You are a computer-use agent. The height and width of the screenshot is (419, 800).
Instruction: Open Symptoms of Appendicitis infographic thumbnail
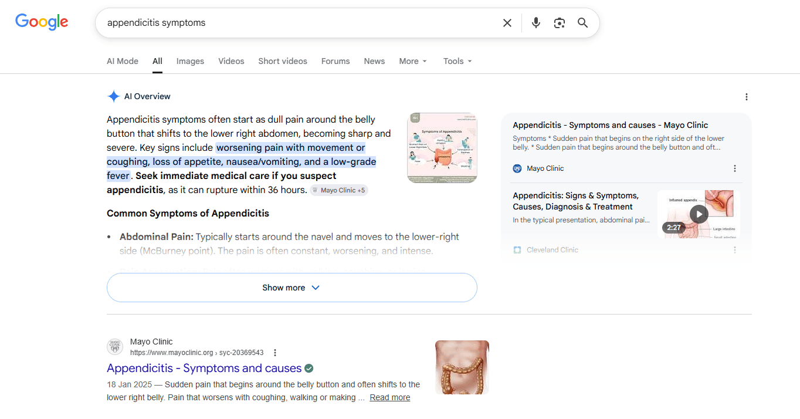[x=442, y=148]
